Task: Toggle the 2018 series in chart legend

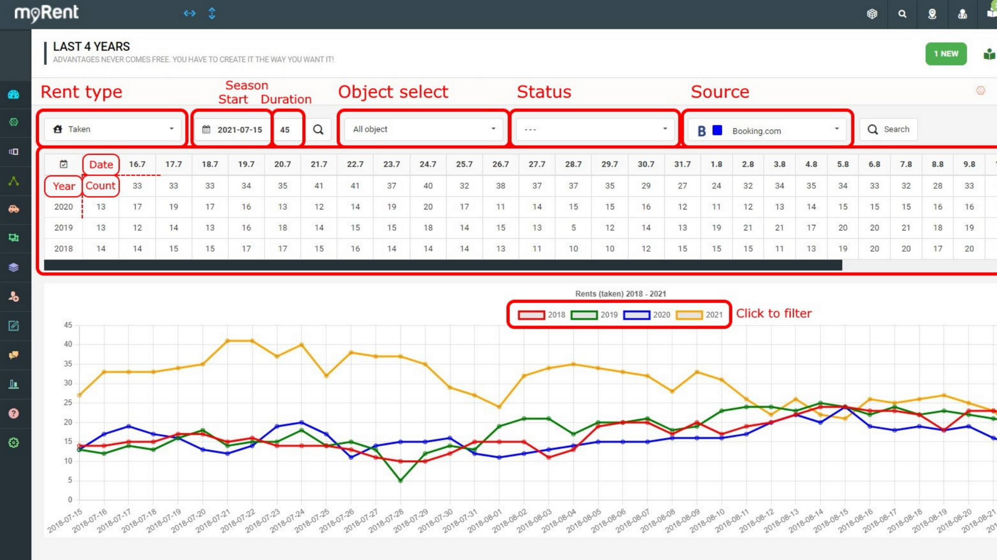Action: pyautogui.click(x=531, y=315)
